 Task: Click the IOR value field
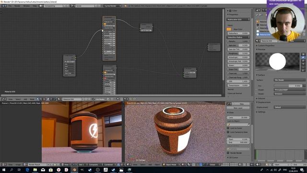[x=238, y=81]
